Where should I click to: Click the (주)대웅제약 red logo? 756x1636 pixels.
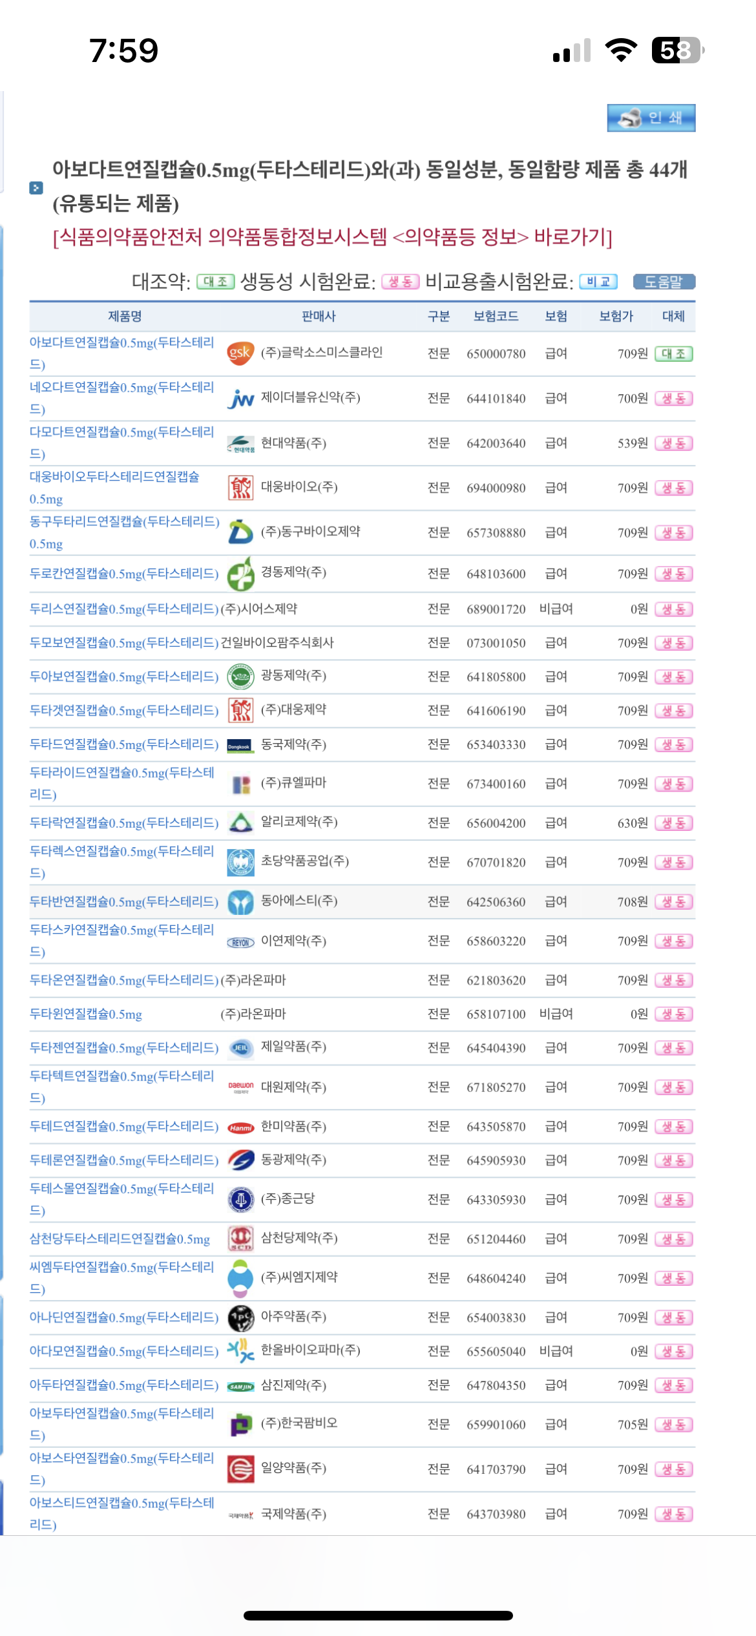(240, 710)
